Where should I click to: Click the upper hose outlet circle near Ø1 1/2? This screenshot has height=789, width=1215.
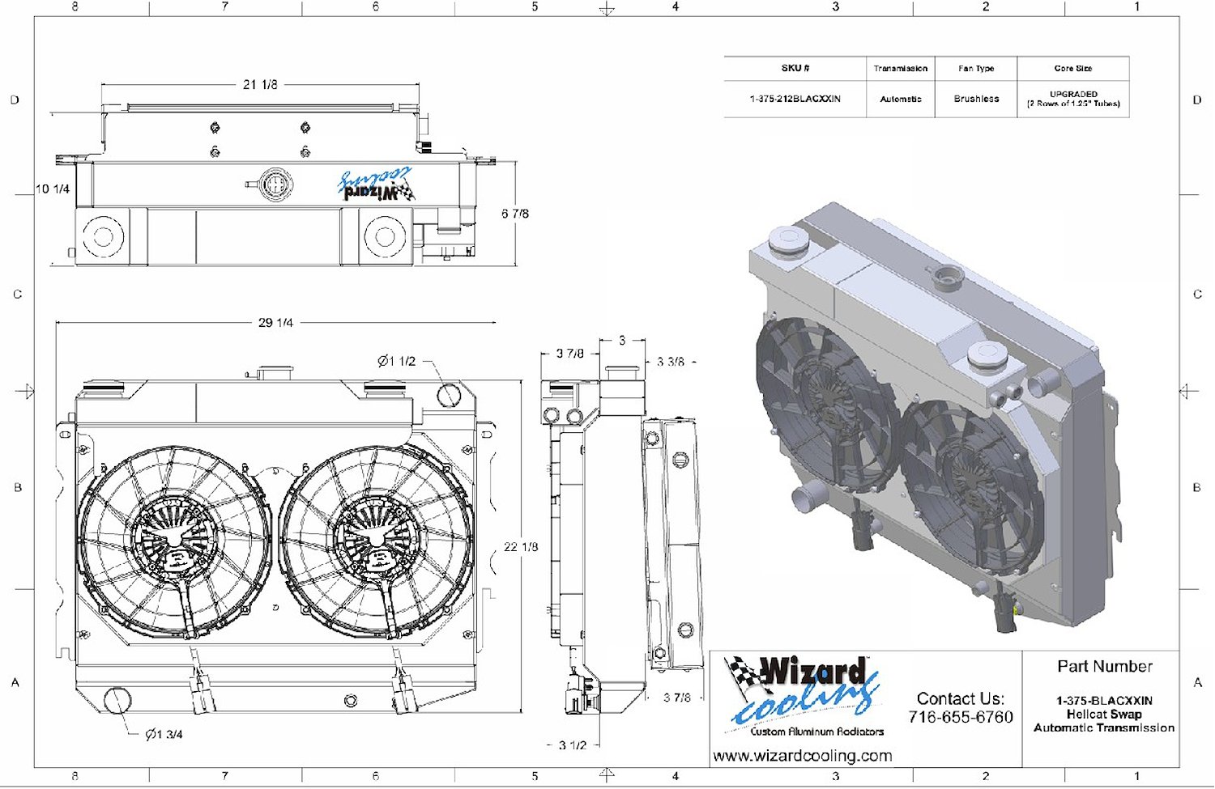(x=449, y=395)
